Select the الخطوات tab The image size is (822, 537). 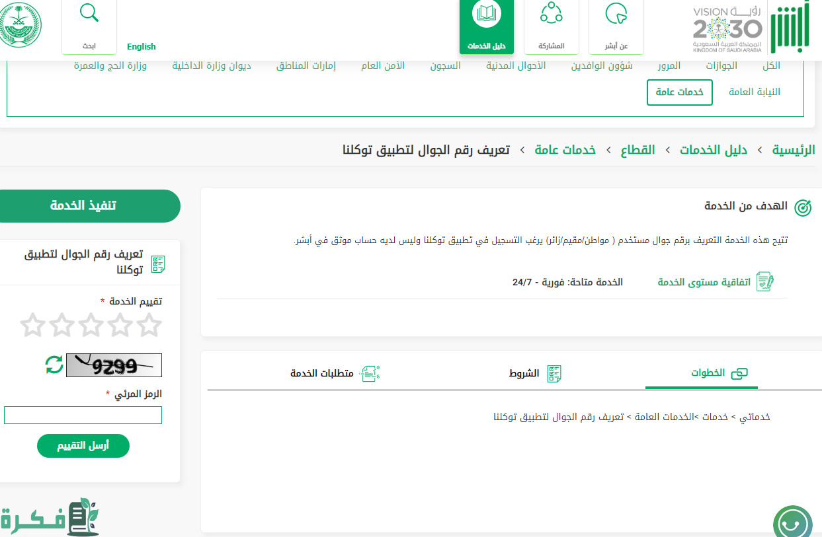point(718,374)
